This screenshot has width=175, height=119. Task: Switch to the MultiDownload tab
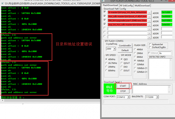[142, 6]
